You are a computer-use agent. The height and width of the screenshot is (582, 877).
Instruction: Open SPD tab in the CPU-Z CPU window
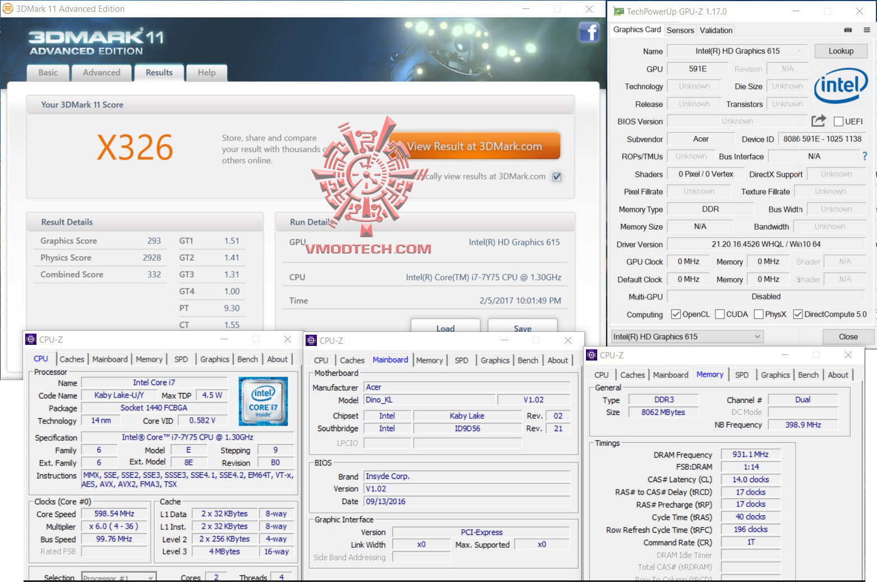[x=181, y=359]
